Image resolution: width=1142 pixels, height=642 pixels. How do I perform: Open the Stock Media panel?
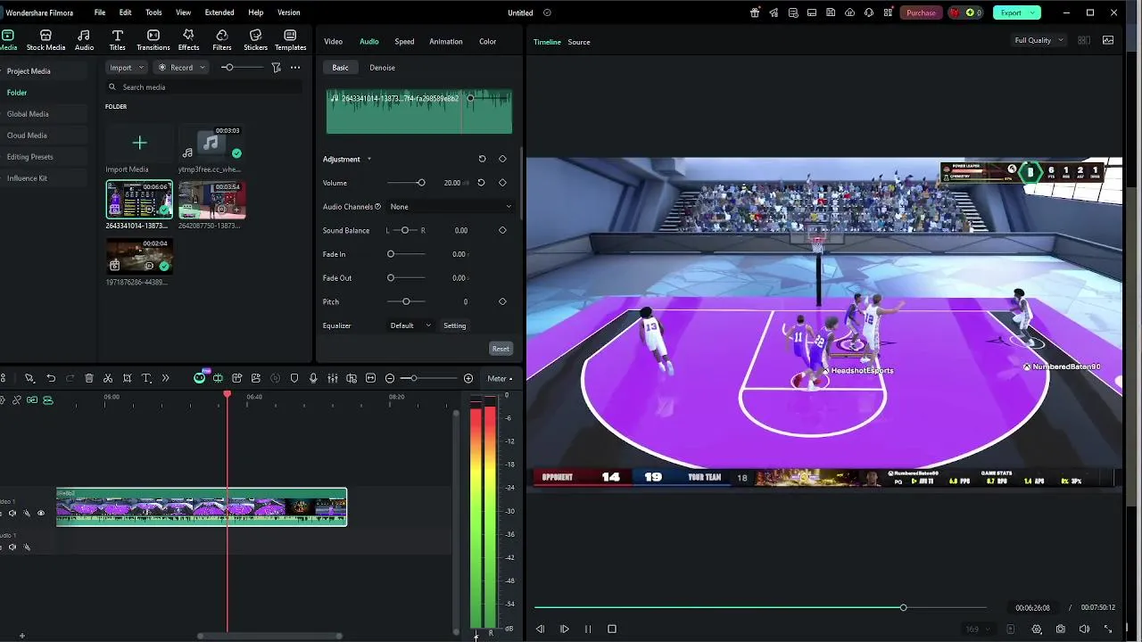(46, 40)
